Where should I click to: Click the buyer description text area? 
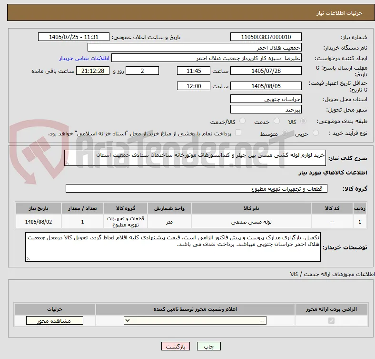tap(173, 247)
